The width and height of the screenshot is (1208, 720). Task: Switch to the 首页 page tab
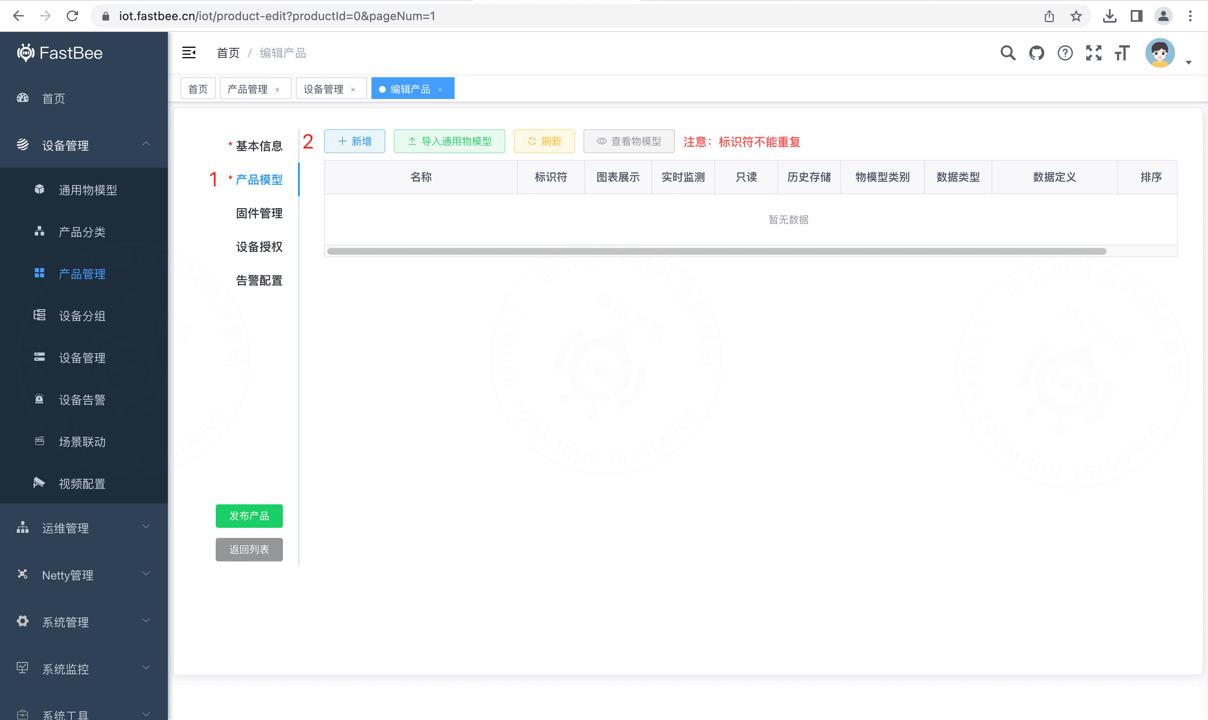198,89
